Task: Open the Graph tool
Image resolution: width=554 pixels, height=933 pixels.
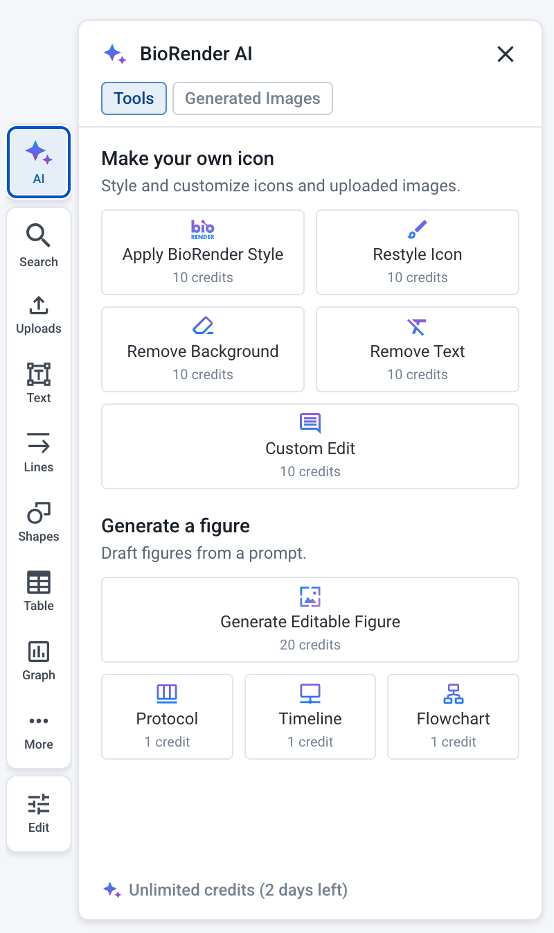Action: pyautogui.click(x=39, y=660)
